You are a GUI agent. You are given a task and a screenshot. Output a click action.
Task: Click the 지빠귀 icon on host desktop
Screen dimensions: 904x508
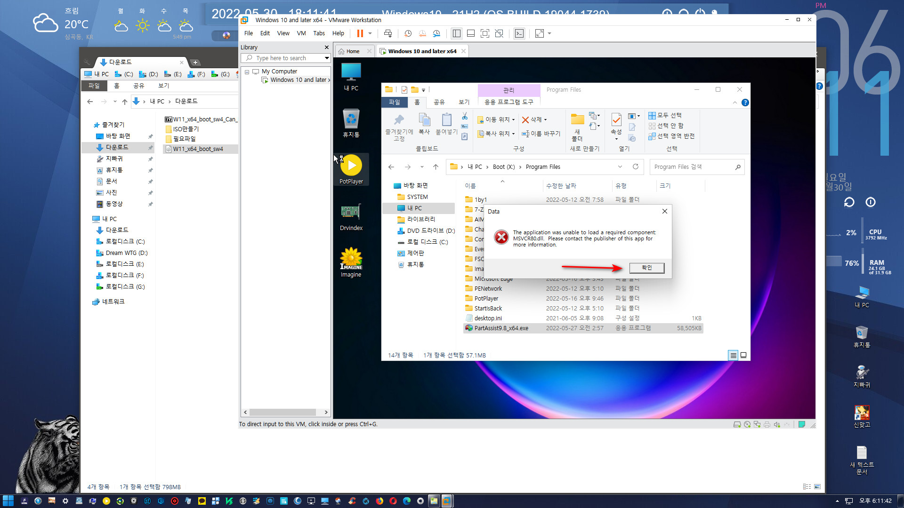coord(862,376)
